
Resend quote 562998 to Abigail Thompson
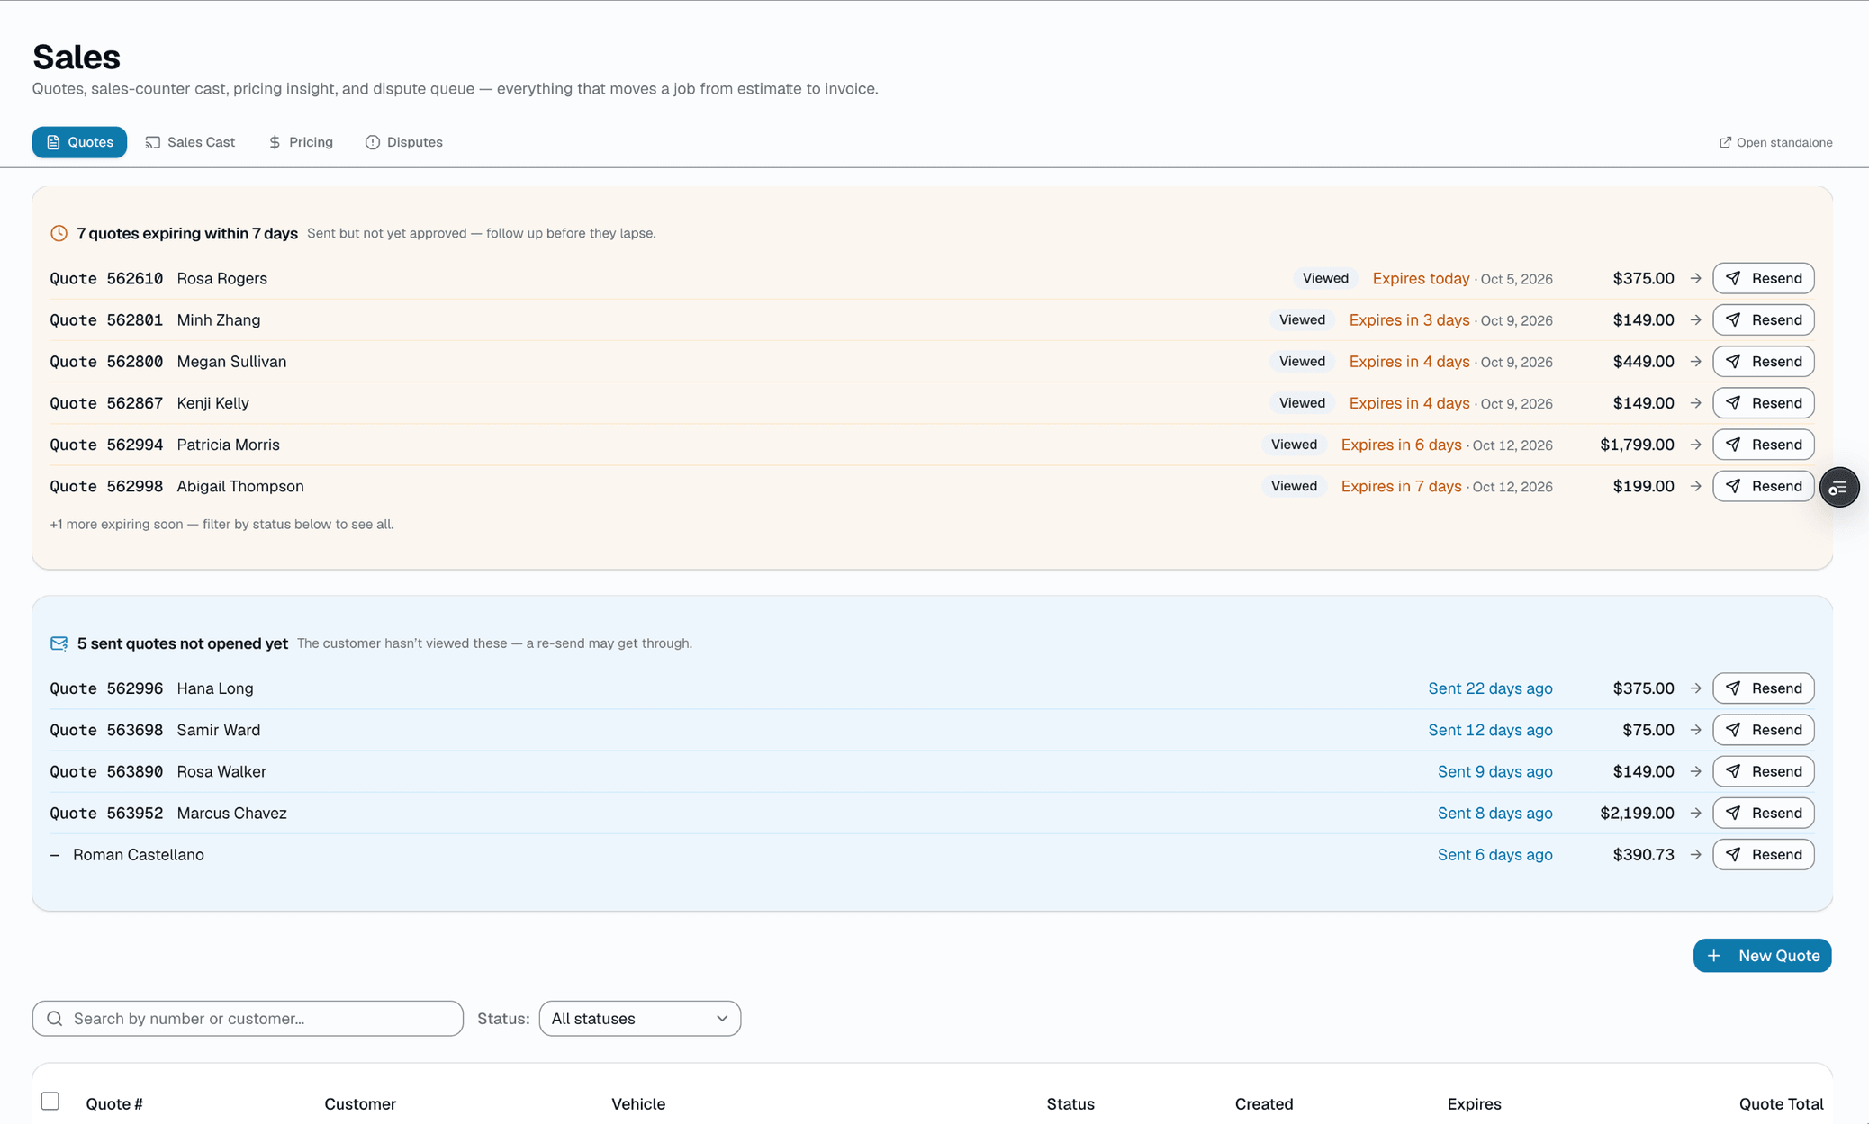click(x=1763, y=486)
